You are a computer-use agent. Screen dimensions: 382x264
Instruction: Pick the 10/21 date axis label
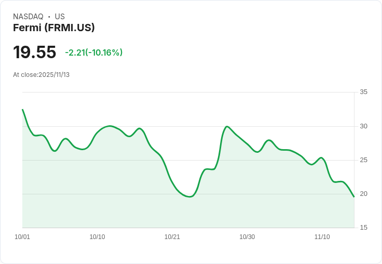click(172, 237)
